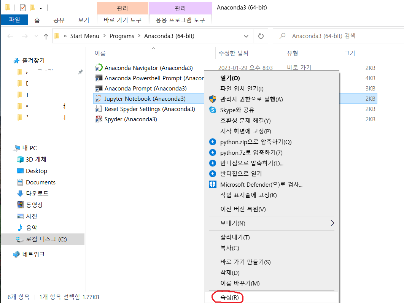
Task: Click the 동영상 video icon
Action: pos(20,205)
